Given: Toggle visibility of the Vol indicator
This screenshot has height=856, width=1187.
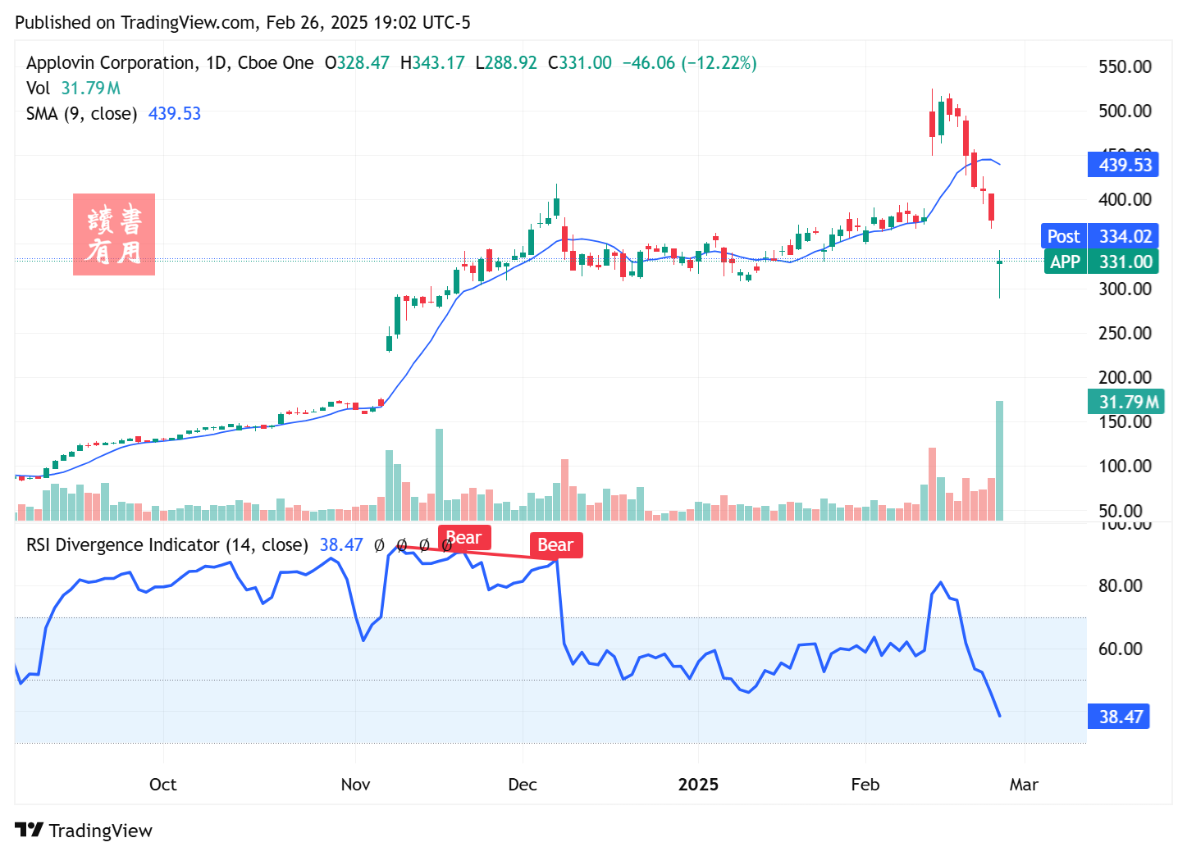Looking at the screenshot, I should coord(39,88).
